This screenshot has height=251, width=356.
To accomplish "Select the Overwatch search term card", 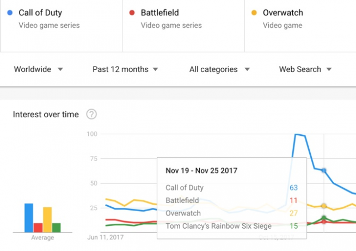I will 300,26.
